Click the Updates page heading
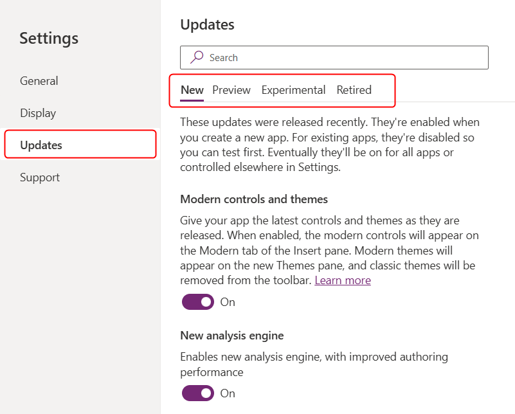This screenshot has height=414, width=515. 207,25
